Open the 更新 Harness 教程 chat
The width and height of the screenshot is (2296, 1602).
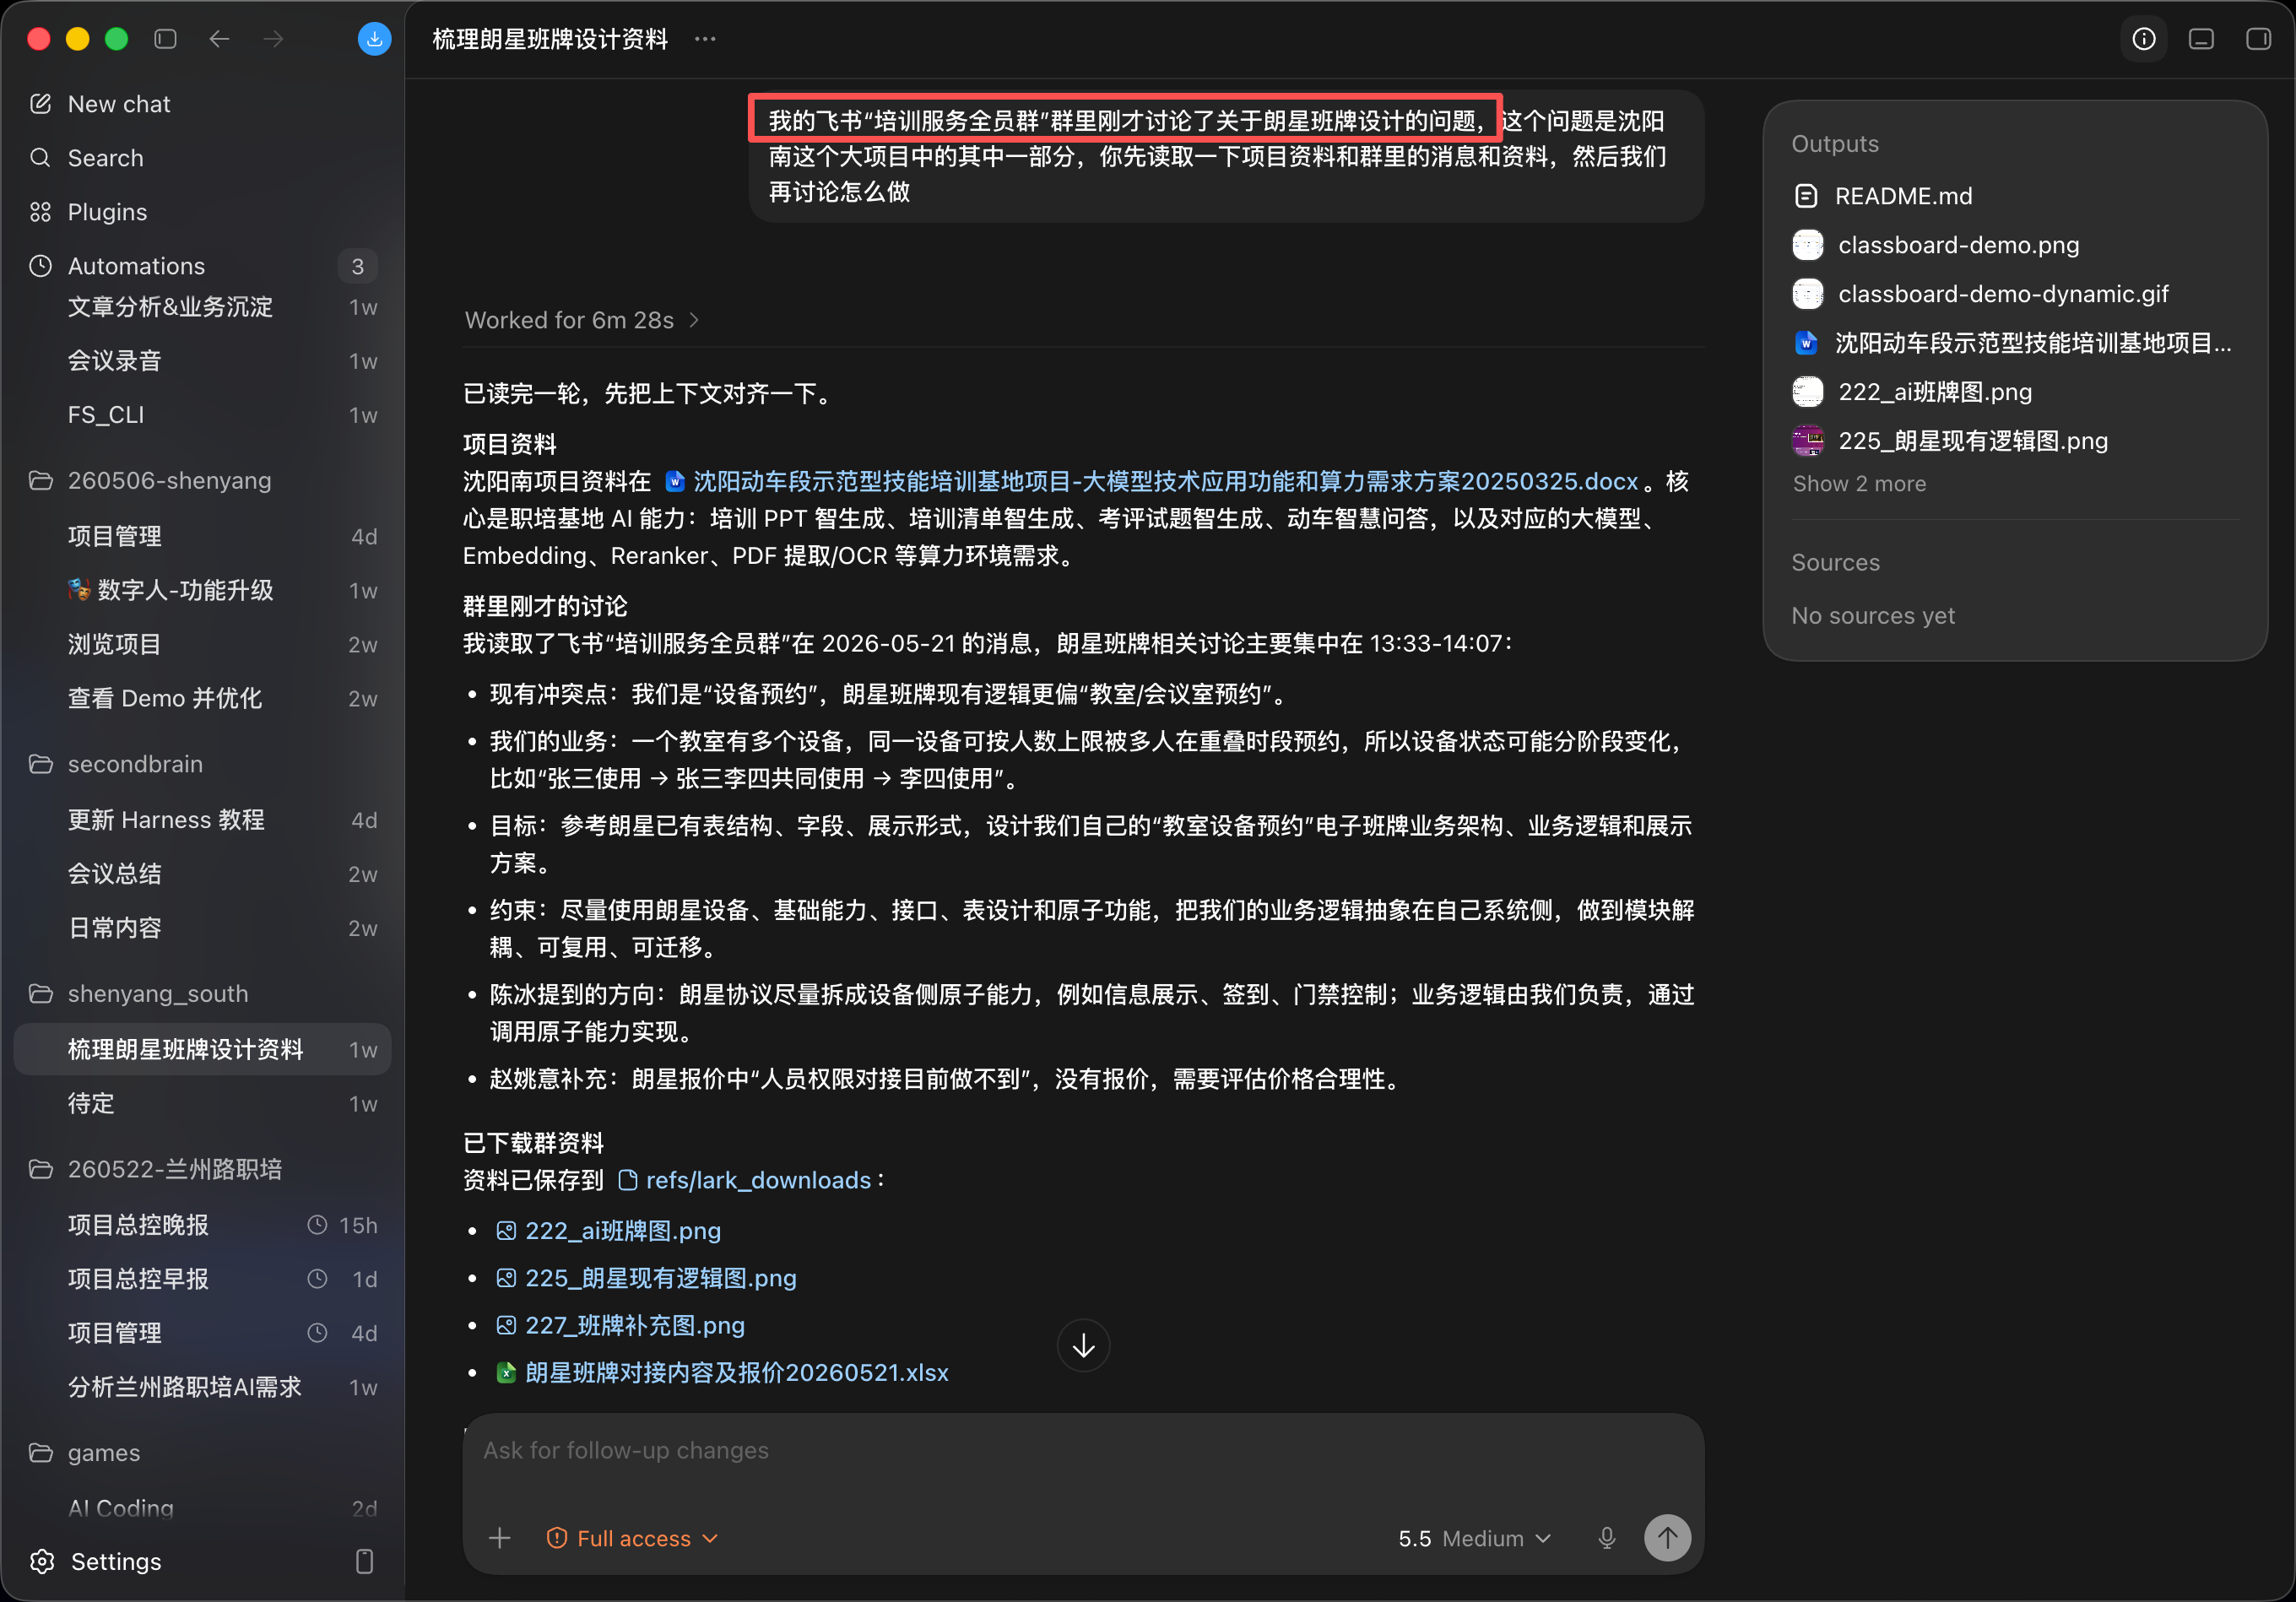[x=202, y=820]
